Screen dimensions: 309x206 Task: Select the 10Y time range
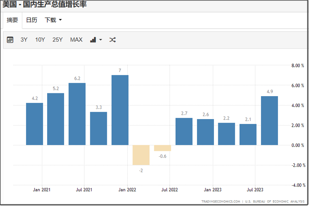(40, 40)
